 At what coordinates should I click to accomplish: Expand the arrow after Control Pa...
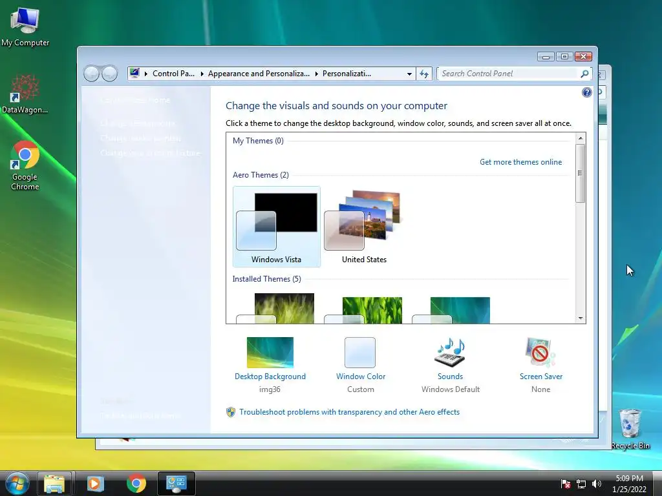tap(202, 74)
